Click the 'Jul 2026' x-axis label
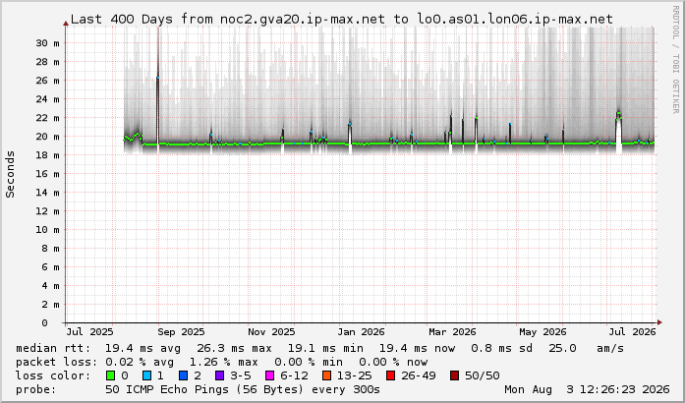The width and height of the screenshot is (685, 403). [x=633, y=332]
